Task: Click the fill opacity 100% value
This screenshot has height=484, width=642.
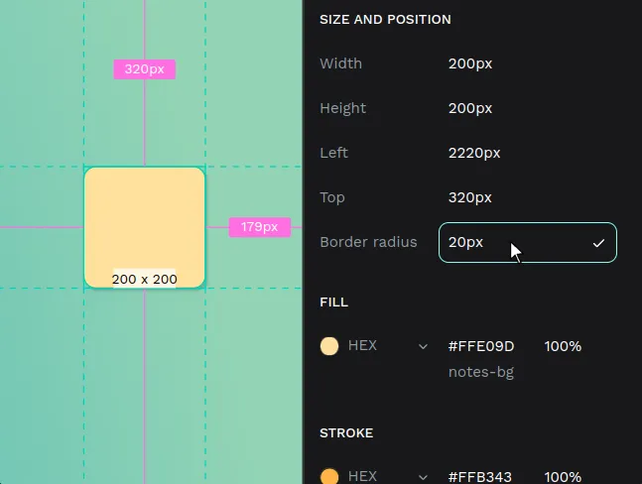Action: 563,346
